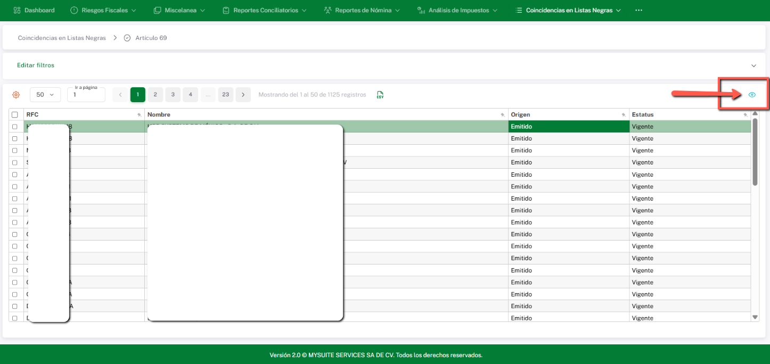Click the pin icon in Origen column header
Screen dimensions: 770x364
pos(624,115)
